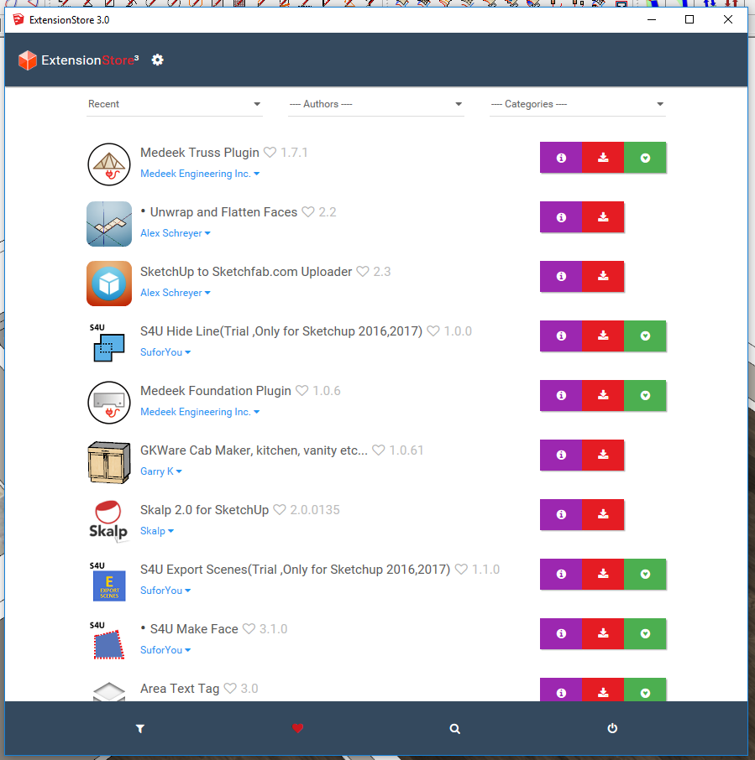Expand SuforYou menu under S4U Export Scenes

coord(165,591)
